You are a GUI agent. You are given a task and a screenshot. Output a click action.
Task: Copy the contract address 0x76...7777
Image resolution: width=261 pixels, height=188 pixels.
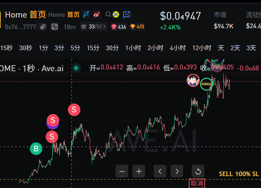43,27
